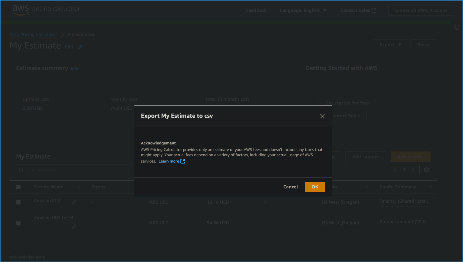Click the search magnifier in Find resources
The height and width of the screenshot is (262, 463).
22,170
